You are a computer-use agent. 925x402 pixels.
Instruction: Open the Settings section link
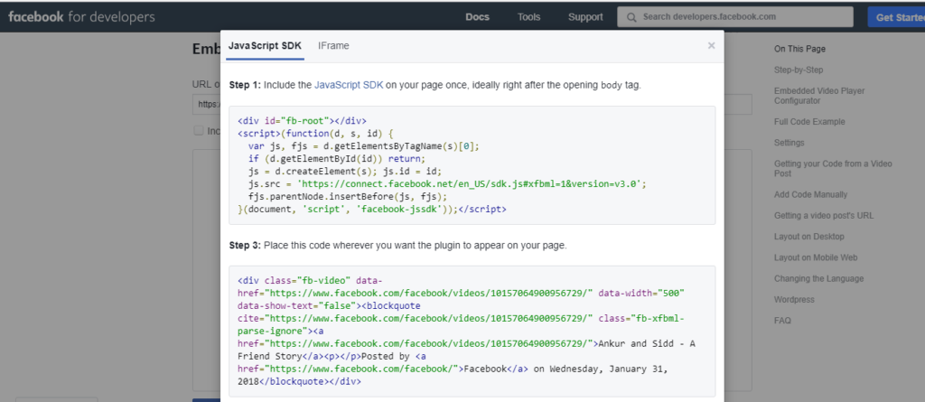click(789, 143)
